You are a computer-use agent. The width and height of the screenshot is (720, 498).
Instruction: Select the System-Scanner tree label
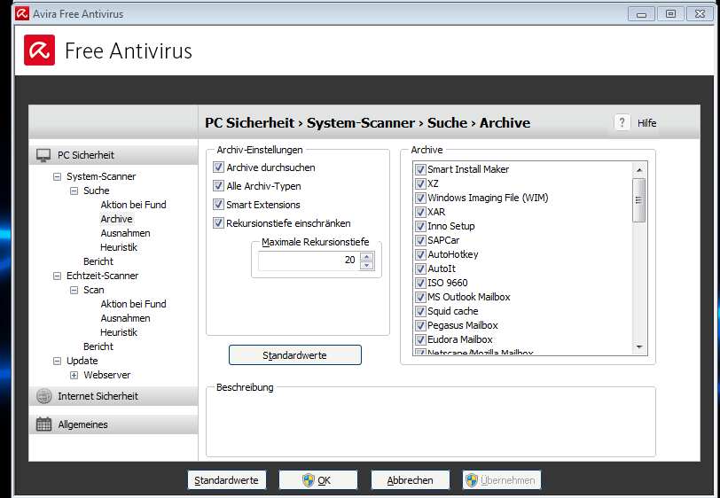101,176
